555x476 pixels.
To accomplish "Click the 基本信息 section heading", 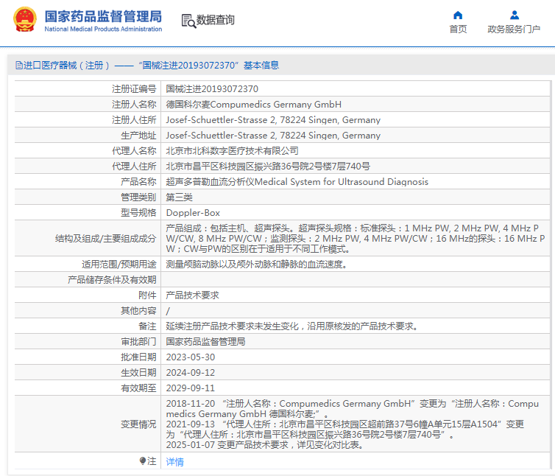I will [261, 66].
